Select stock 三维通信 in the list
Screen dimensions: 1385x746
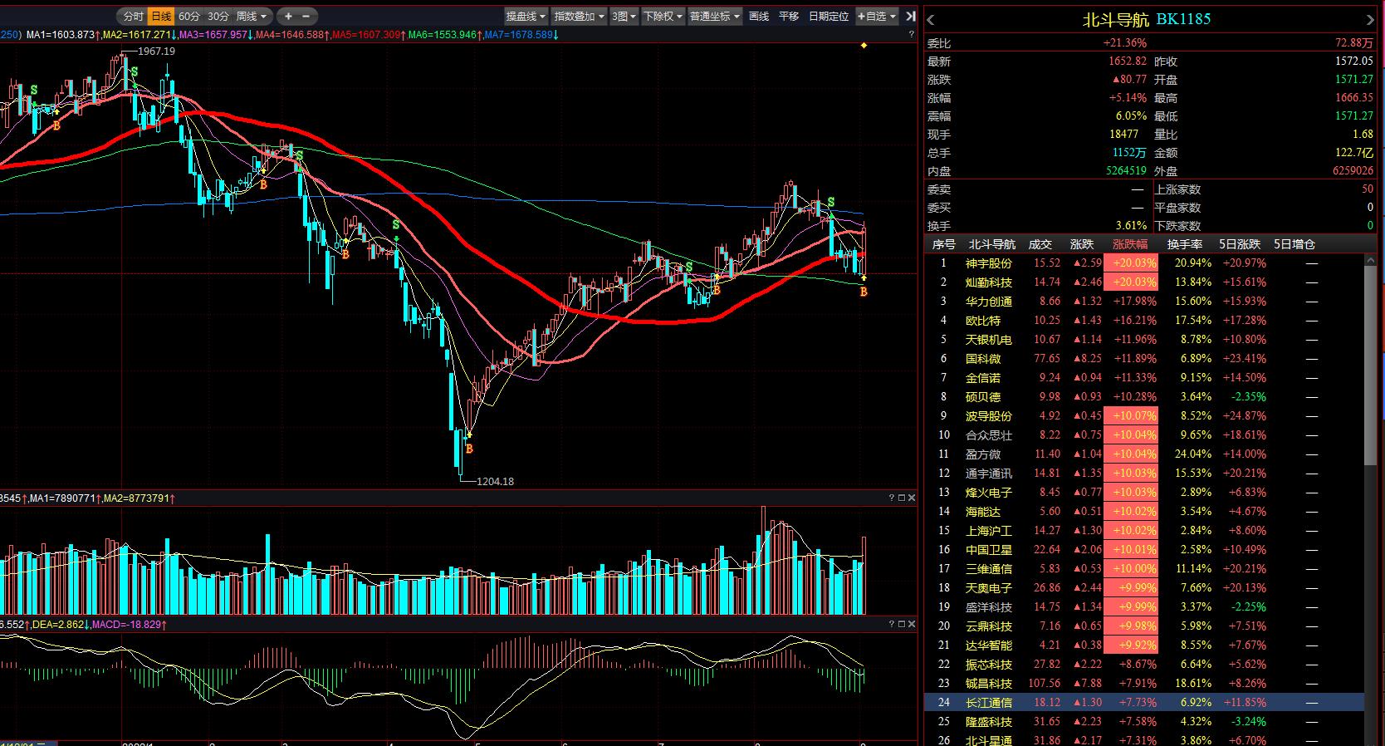989,569
